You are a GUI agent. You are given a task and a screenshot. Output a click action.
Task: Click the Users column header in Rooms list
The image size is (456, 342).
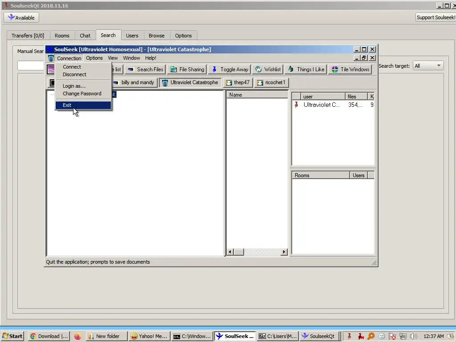[358, 175]
